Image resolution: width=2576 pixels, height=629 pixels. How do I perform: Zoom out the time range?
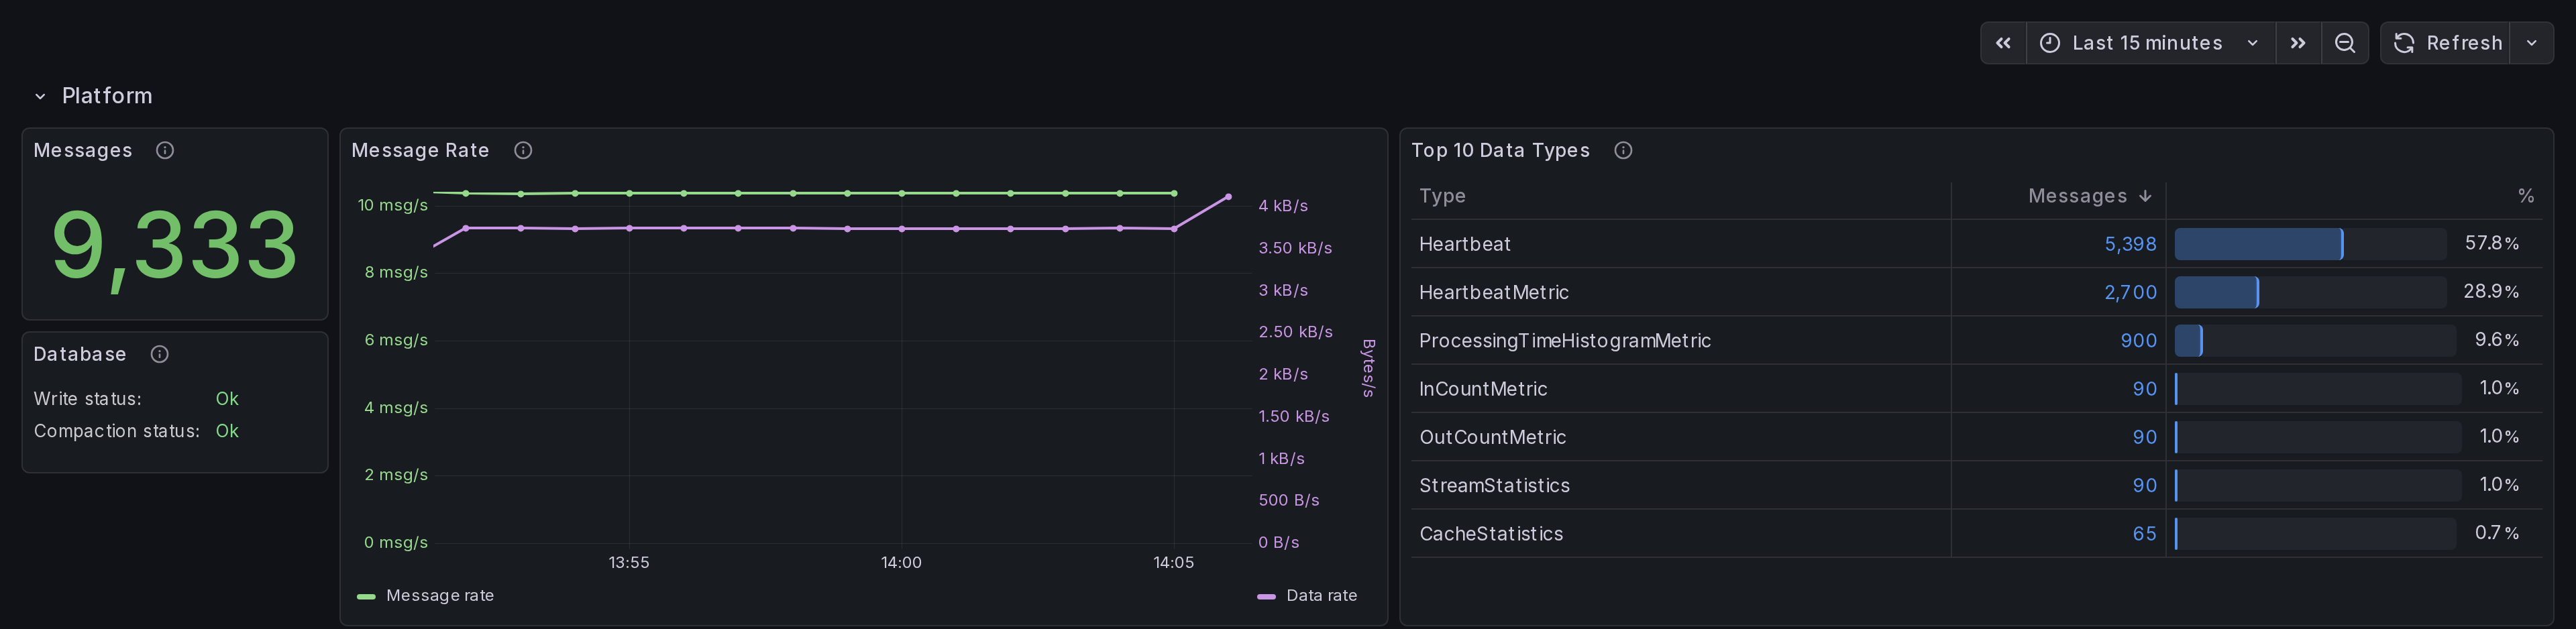click(x=2345, y=43)
